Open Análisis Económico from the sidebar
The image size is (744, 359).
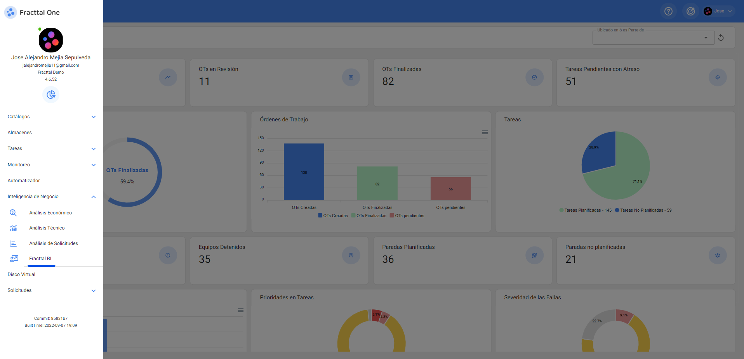[50, 213]
